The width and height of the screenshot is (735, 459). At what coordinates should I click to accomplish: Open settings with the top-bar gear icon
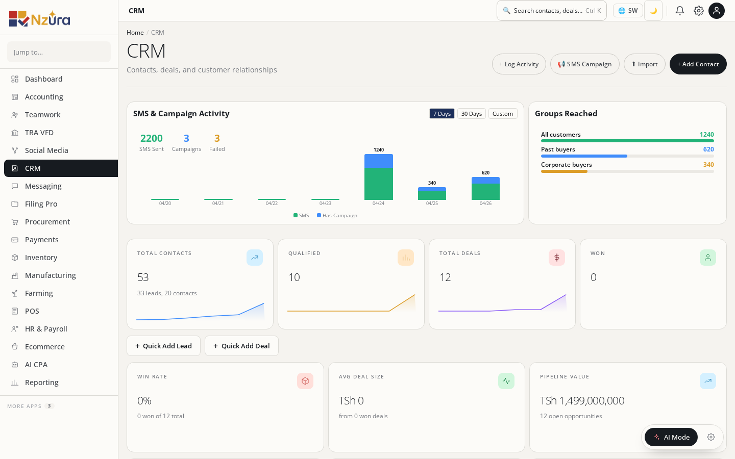[698, 10]
